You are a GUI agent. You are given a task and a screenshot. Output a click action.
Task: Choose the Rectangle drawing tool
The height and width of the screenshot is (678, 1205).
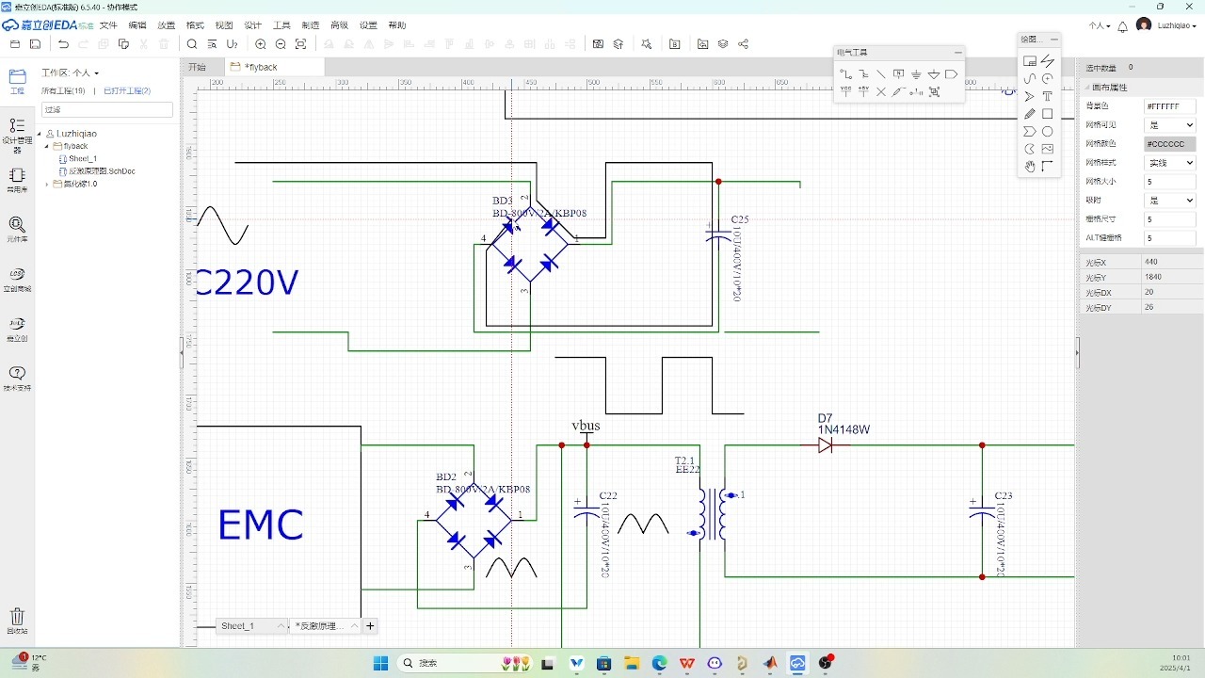coord(1047,114)
